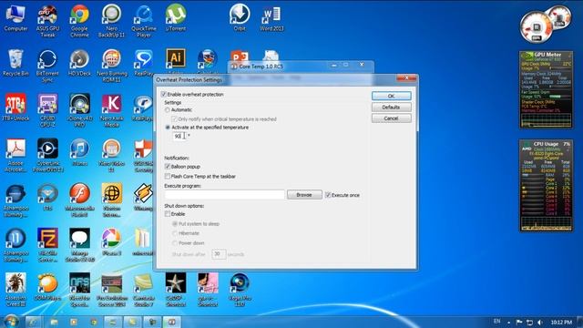Close the Overheat Protection Settings dialog

click(406, 78)
